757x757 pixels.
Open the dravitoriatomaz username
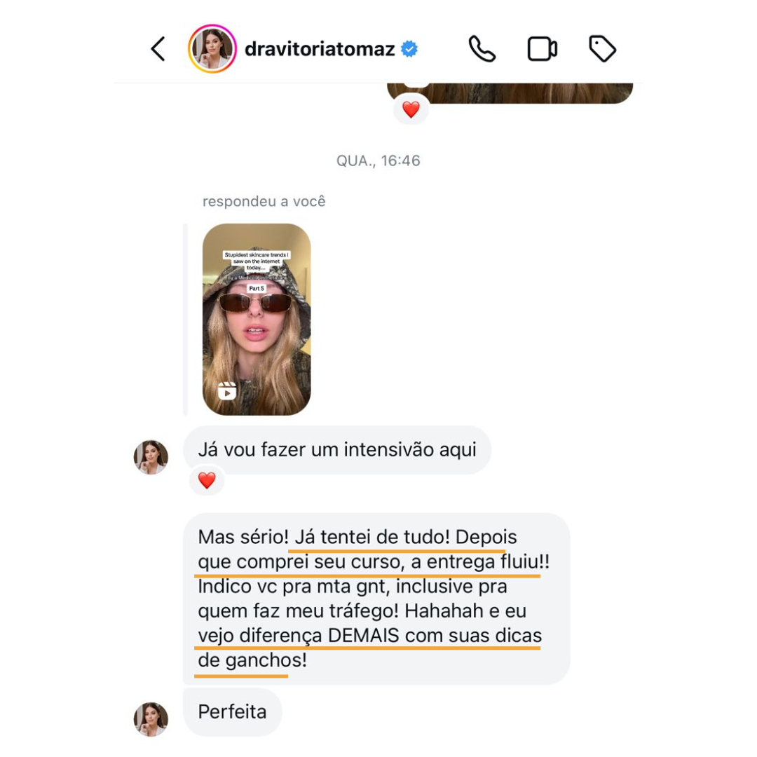pos(320,49)
